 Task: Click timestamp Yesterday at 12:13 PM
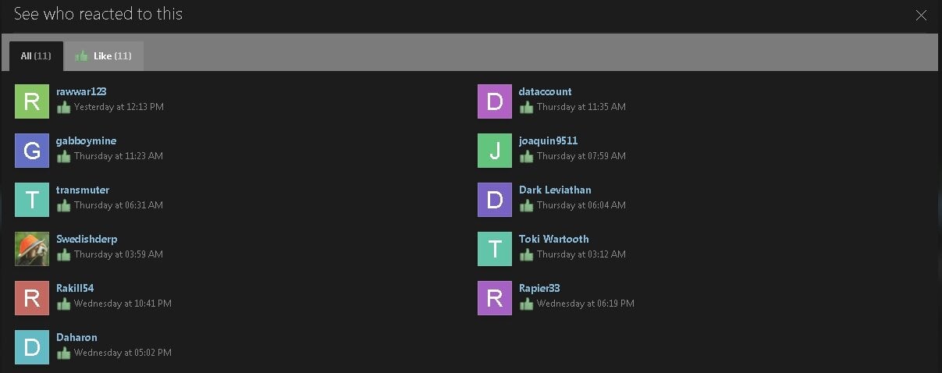(x=119, y=107)
